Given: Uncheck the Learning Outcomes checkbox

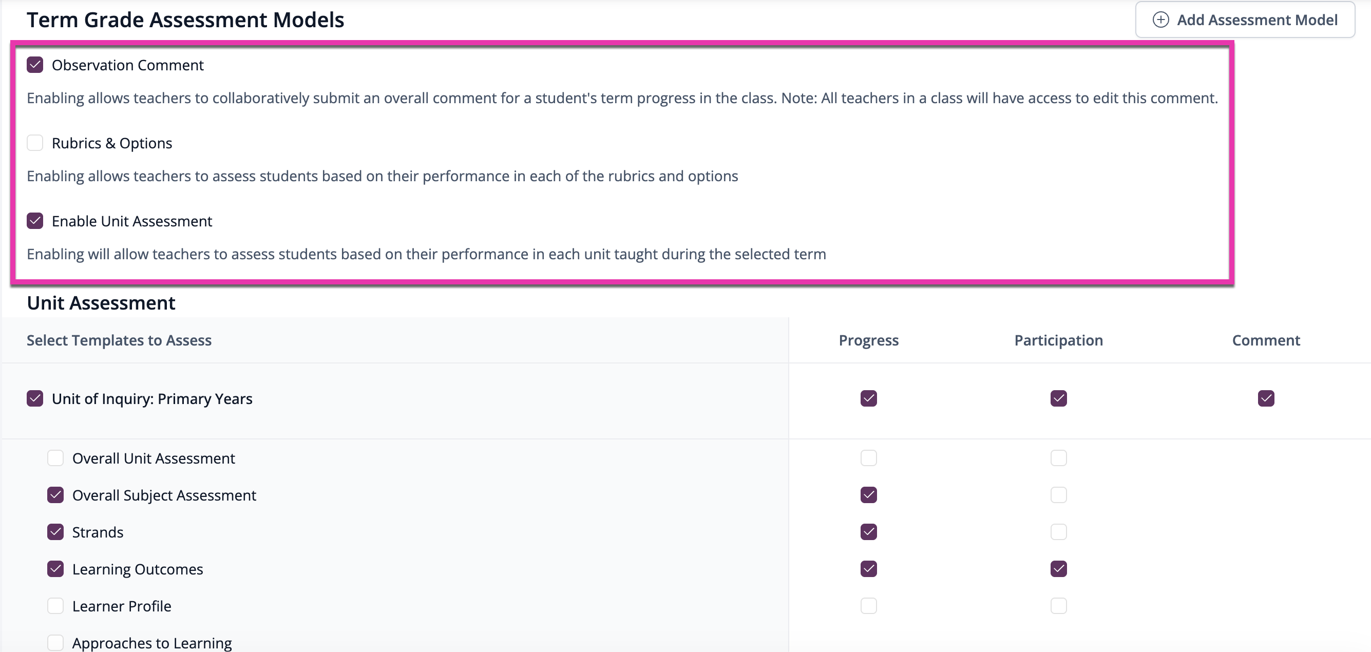Looking at the screenshot, I should (x=55, y=569).
